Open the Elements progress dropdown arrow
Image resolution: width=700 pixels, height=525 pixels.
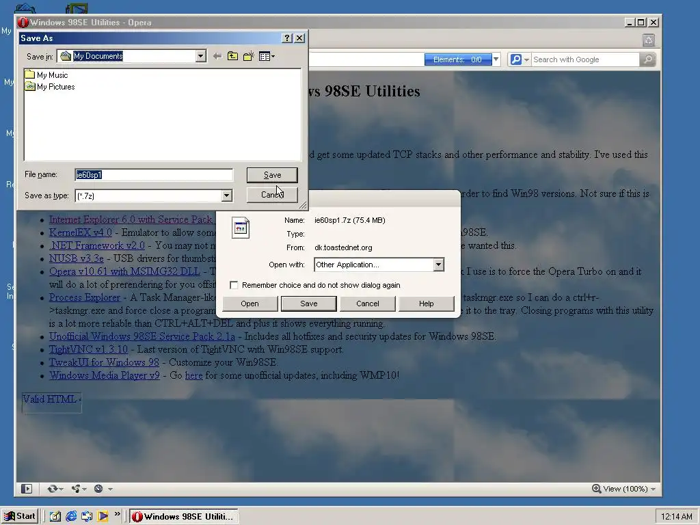[x=496, y=59]
